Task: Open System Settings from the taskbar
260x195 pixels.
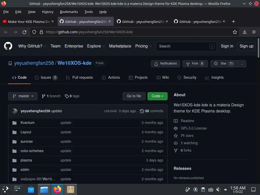Action: tap(18, 189)
